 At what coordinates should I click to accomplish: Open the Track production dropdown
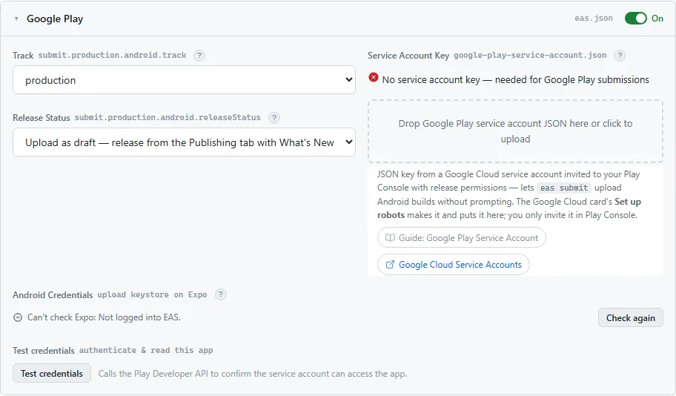(184, 80)
